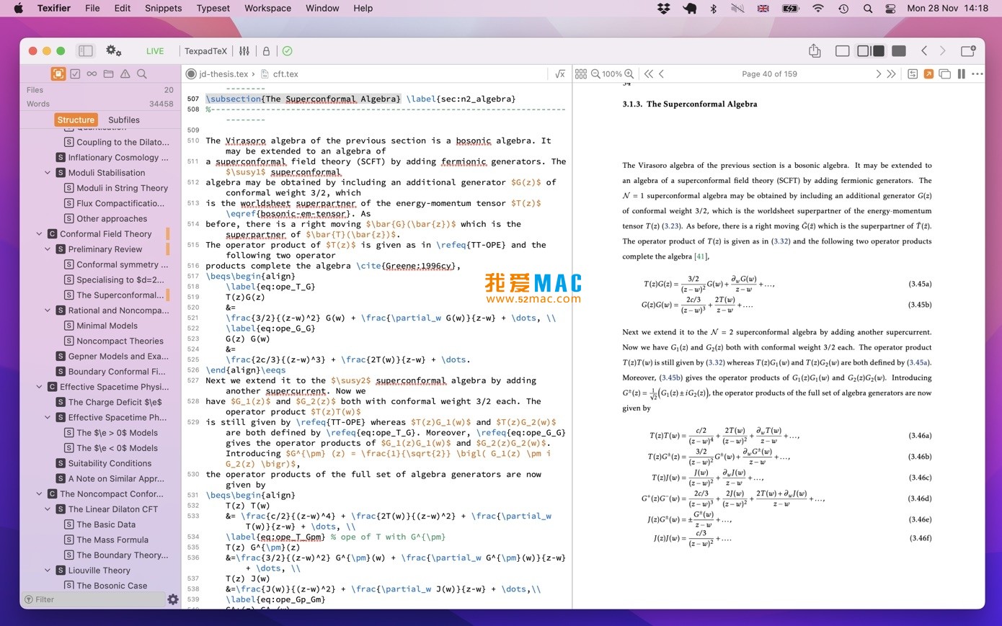Pause live typesetting with the pause icon
This screenshot has height=626, width=1002.
(x=961, y=73)
